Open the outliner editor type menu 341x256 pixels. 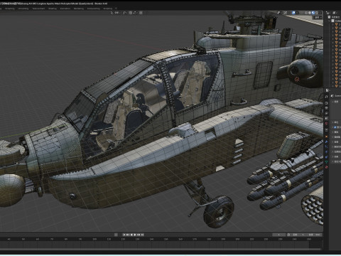pos(328,13)
